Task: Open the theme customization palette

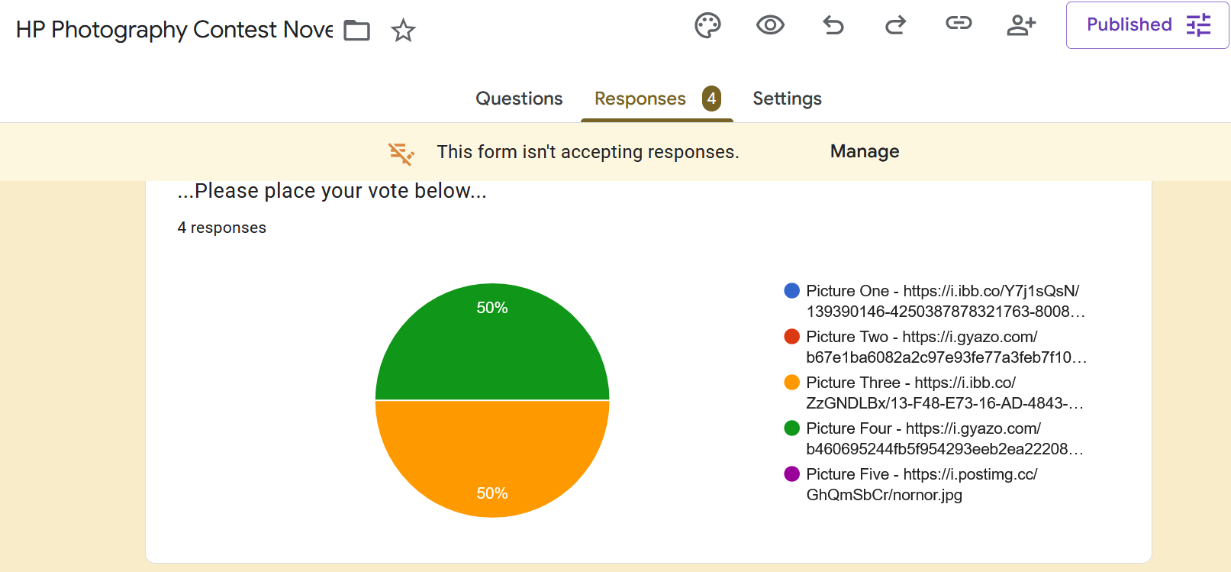Action: click(707, 25)
